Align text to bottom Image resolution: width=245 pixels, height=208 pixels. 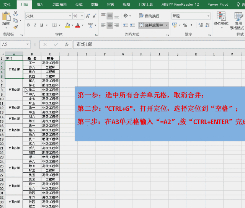(x=116, y=16)
